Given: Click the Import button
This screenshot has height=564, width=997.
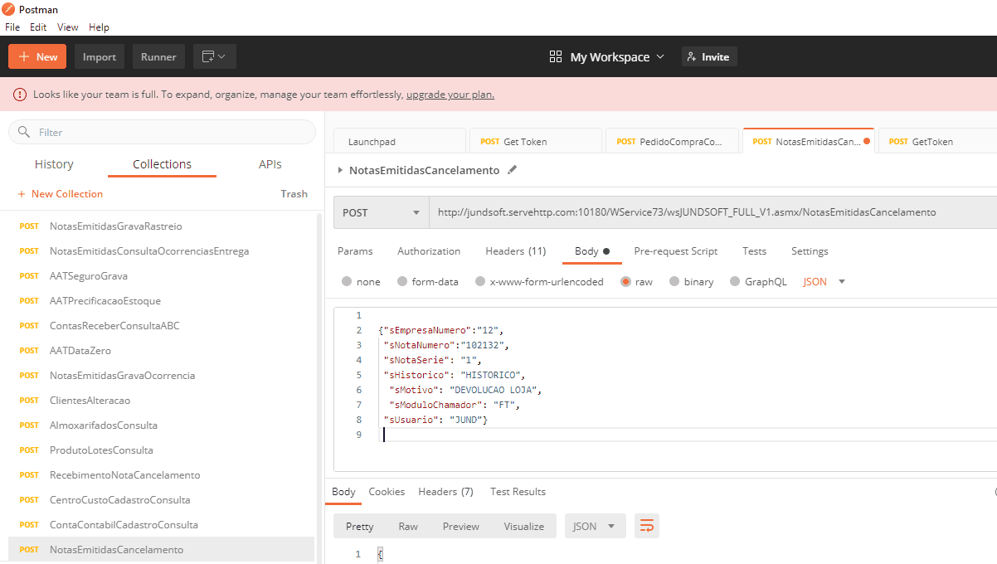Looking at the screenshot, I should (100, 56).
